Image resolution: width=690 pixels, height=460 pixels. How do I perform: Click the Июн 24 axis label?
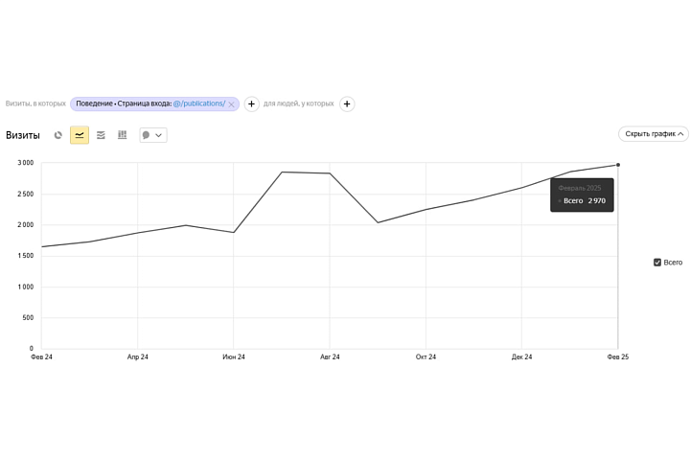pos(234,357)
